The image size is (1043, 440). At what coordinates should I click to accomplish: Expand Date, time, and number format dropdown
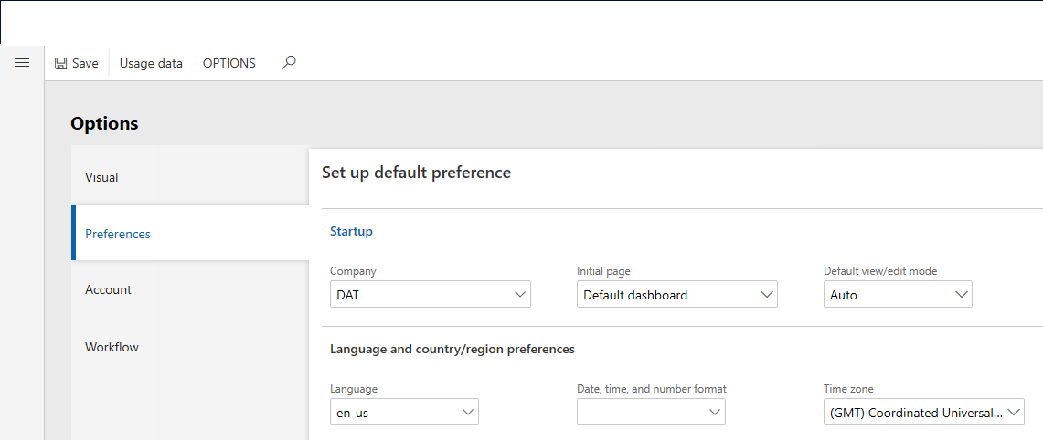click(x=651, y=412)
